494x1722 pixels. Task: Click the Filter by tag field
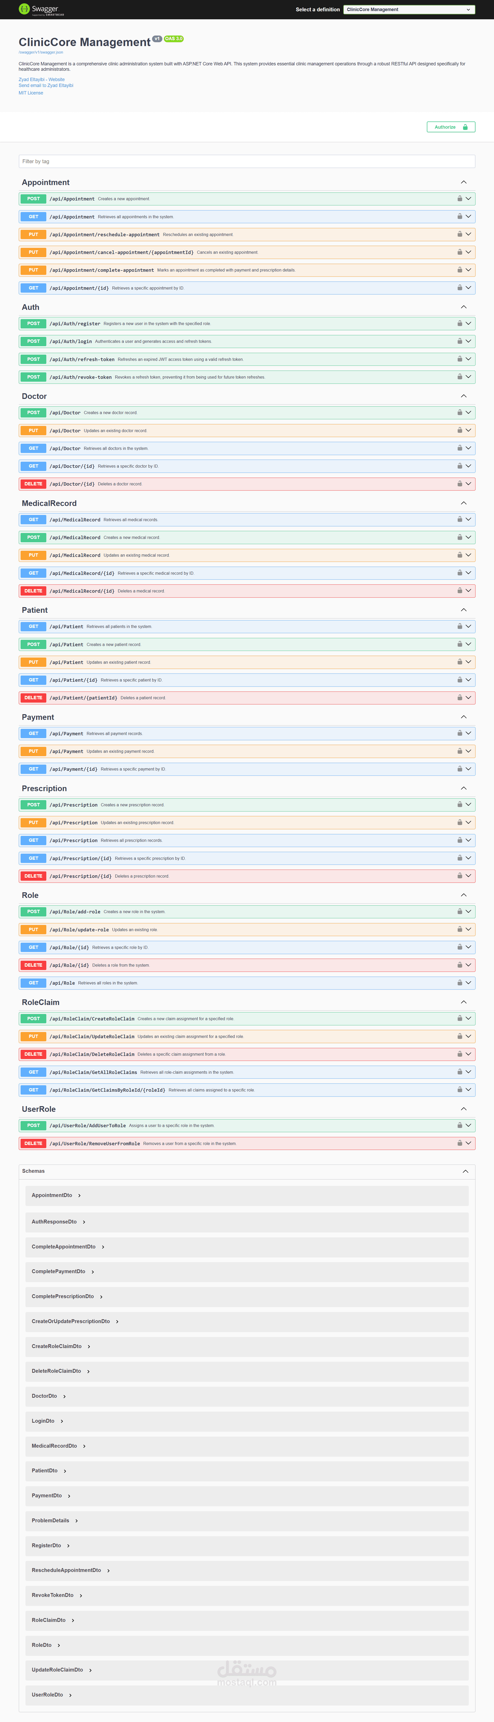[x=247, y=161]
